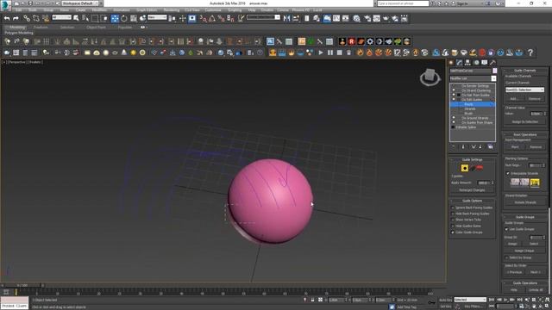Click the object color swatch beside name
The height and width of the screenshot is (310, 552).
(494, 71)
